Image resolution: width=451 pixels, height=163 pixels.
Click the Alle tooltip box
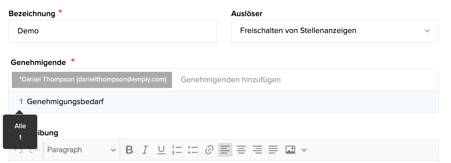tap(20, 131)
